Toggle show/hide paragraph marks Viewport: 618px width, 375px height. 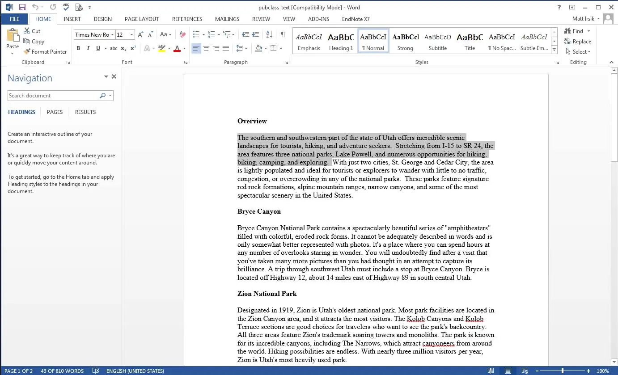tap(283, 34)
